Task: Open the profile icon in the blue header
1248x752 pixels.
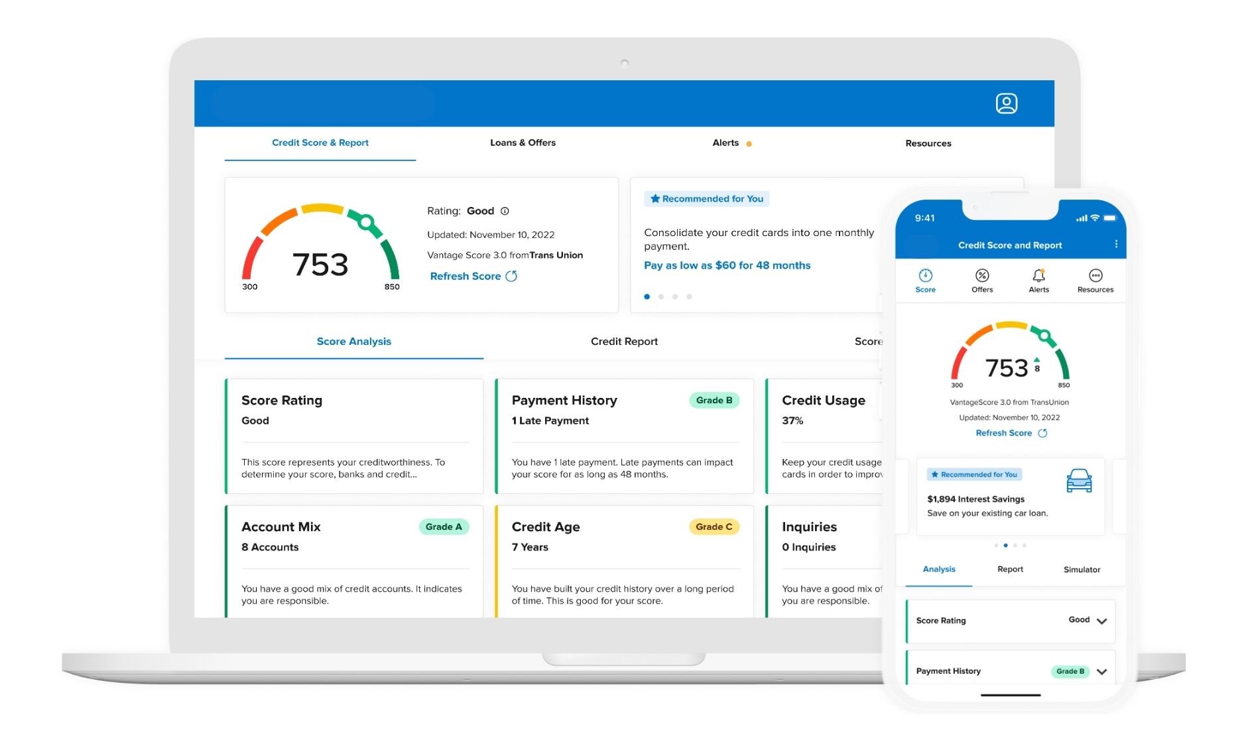Action: [1007, 103]
